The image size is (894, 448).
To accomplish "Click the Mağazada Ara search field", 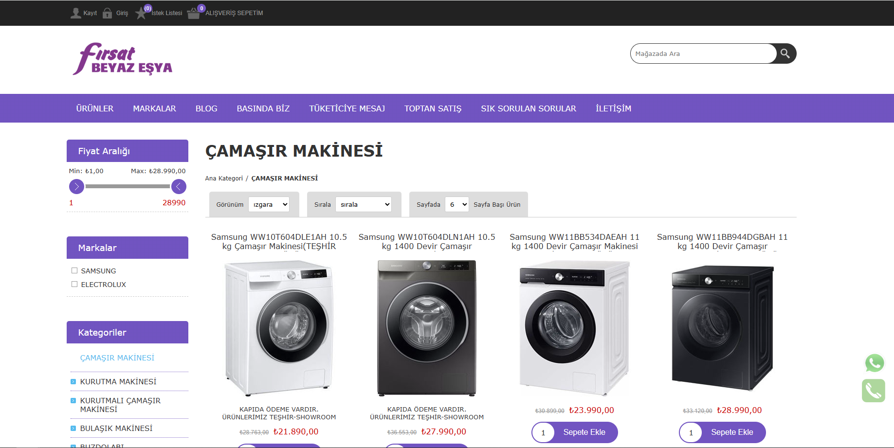I will tap(702, 54).
